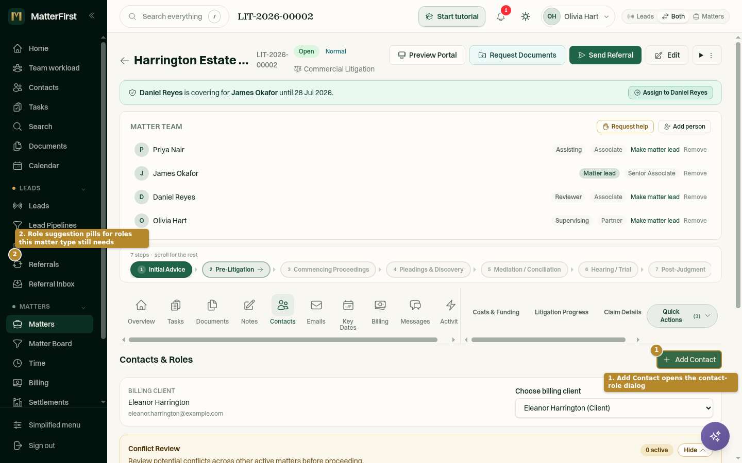The image size is (742, 463).
Task: Open Referral Inbox in sidebar
Action: (x=49, y=284)
